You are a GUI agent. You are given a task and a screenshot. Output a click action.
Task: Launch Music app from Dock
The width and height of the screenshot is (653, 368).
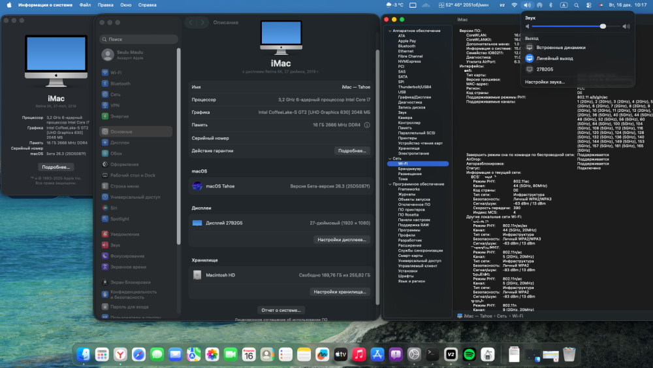click(359, 355)
